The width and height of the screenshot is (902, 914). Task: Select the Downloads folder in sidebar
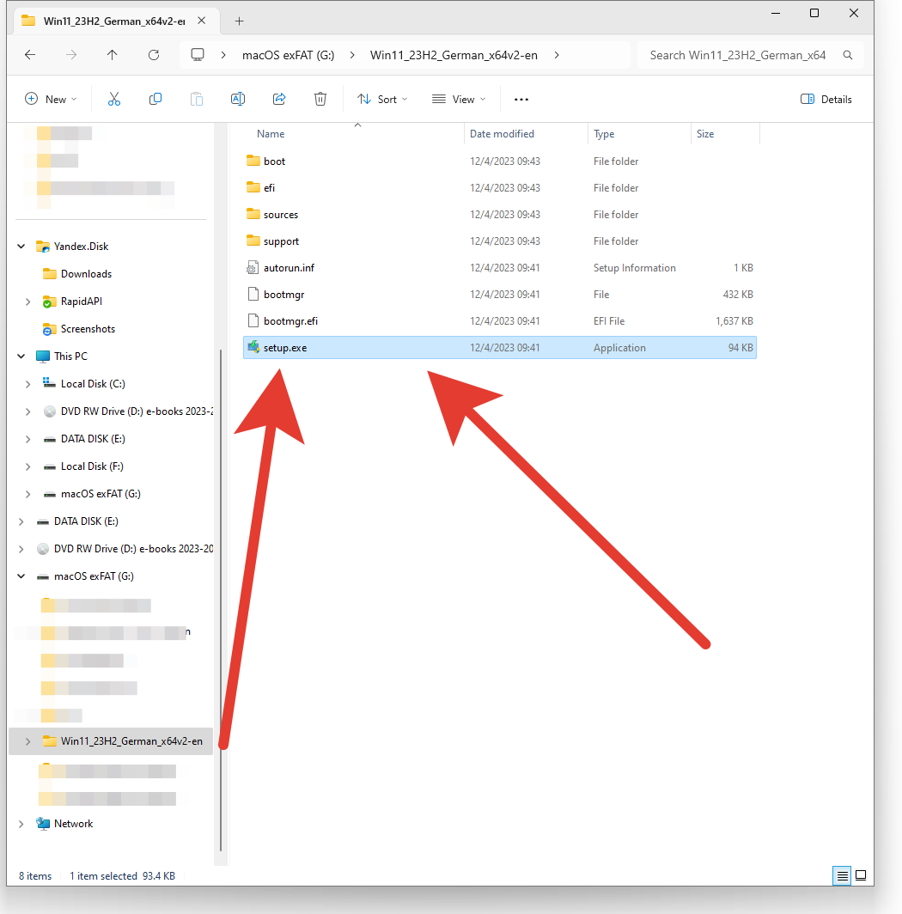86,273
